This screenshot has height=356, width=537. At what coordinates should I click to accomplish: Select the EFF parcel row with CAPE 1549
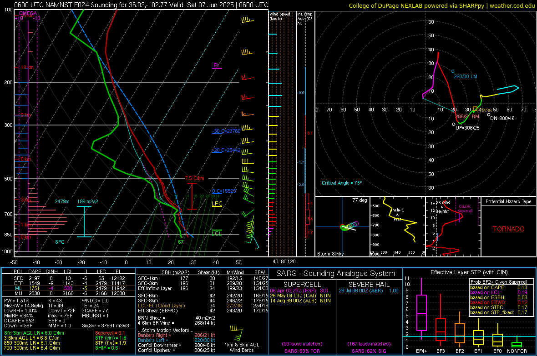click(69, 283)
